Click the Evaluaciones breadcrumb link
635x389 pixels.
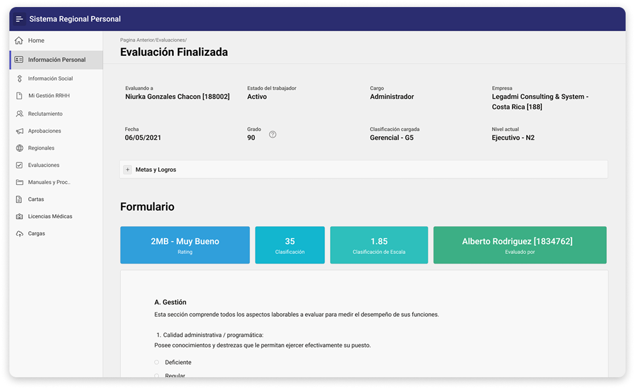click(170, 40)
